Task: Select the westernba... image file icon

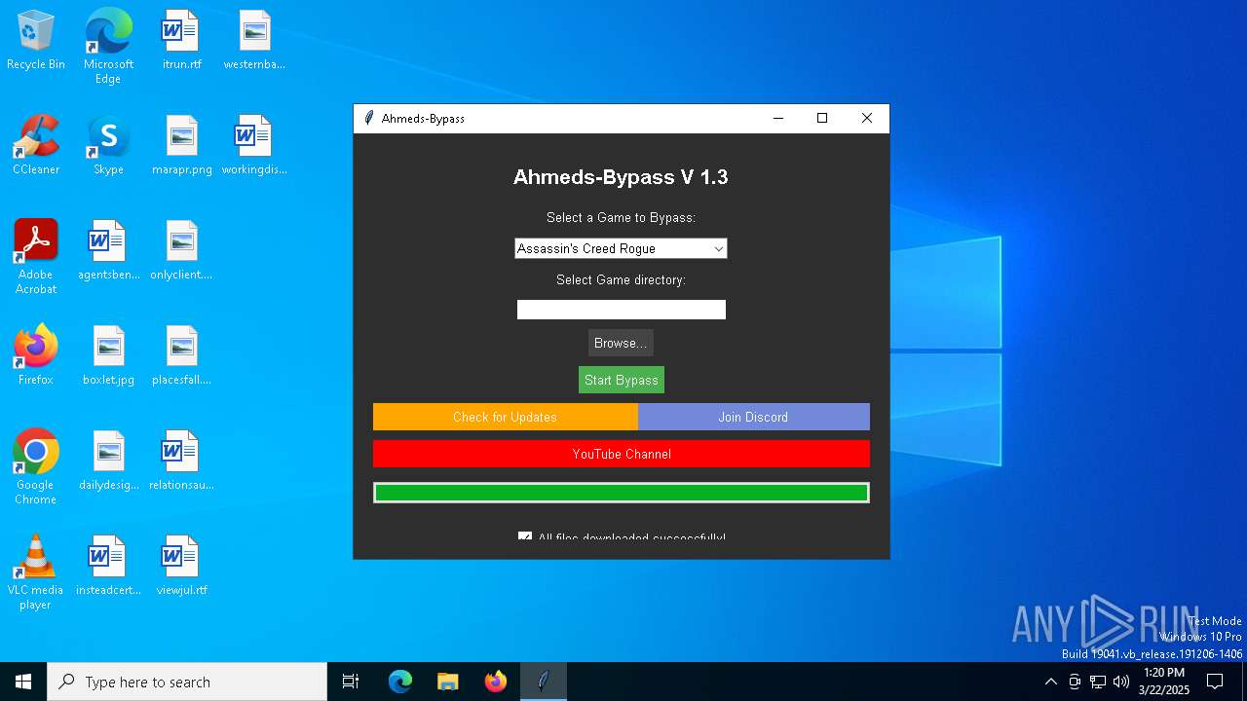Action: coord(254,40)
